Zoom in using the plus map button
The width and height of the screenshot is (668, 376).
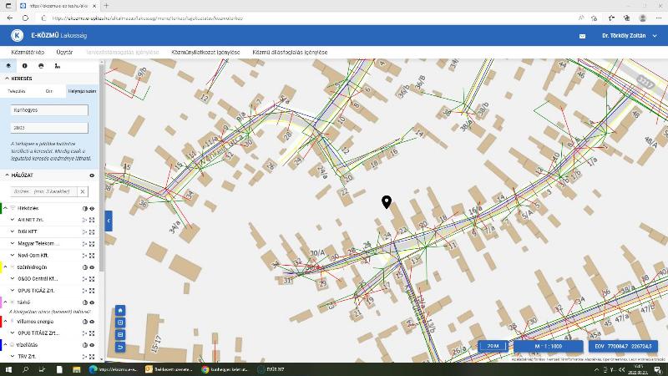(120, 322)
